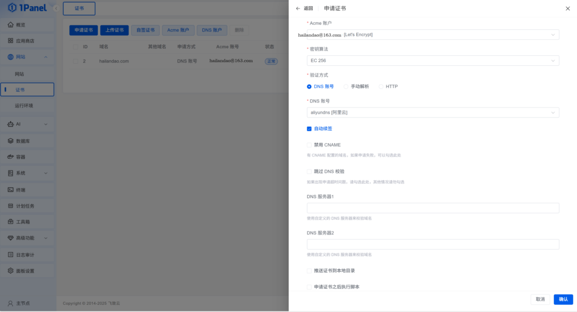Select the 手动解析 verification radio
The image size is (577, 312).
[x=346, y=87]
